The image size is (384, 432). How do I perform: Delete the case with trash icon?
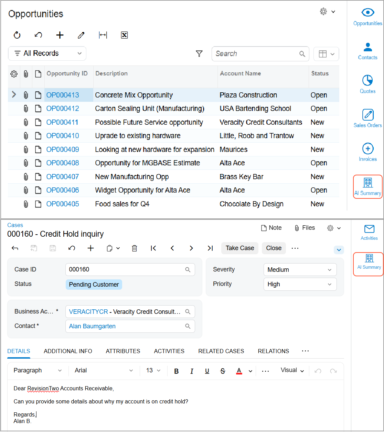(135, 248)
